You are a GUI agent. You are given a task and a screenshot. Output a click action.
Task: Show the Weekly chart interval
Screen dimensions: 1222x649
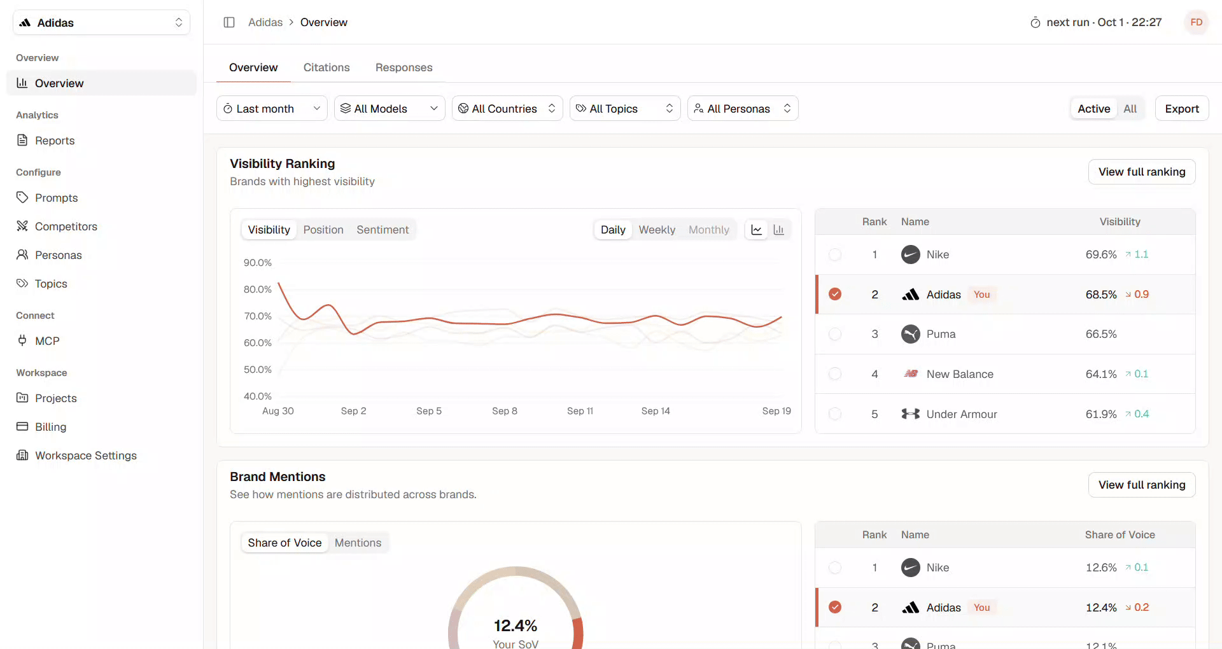pyautogui.click(x=657, y=230)
